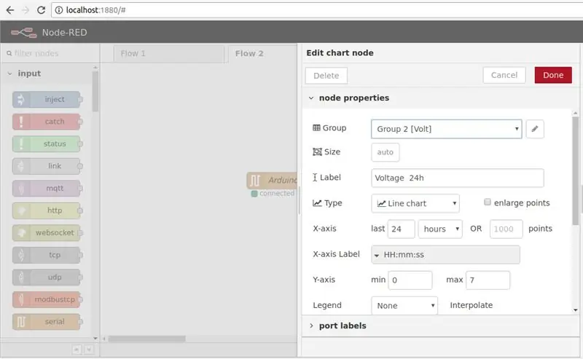Image resolution: width=583 pixels, height=359 pixels.
Task: Select the status node in palette
Action: pos(47,144)
